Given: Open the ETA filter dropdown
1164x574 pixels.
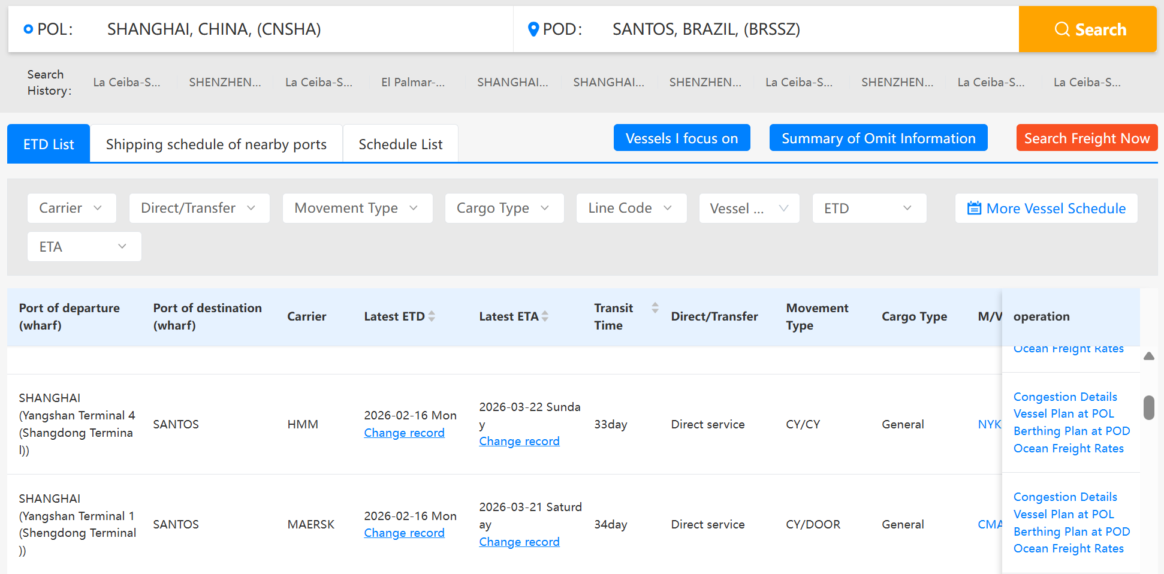Looking at the screenshot, I should (x=84, y=247).
